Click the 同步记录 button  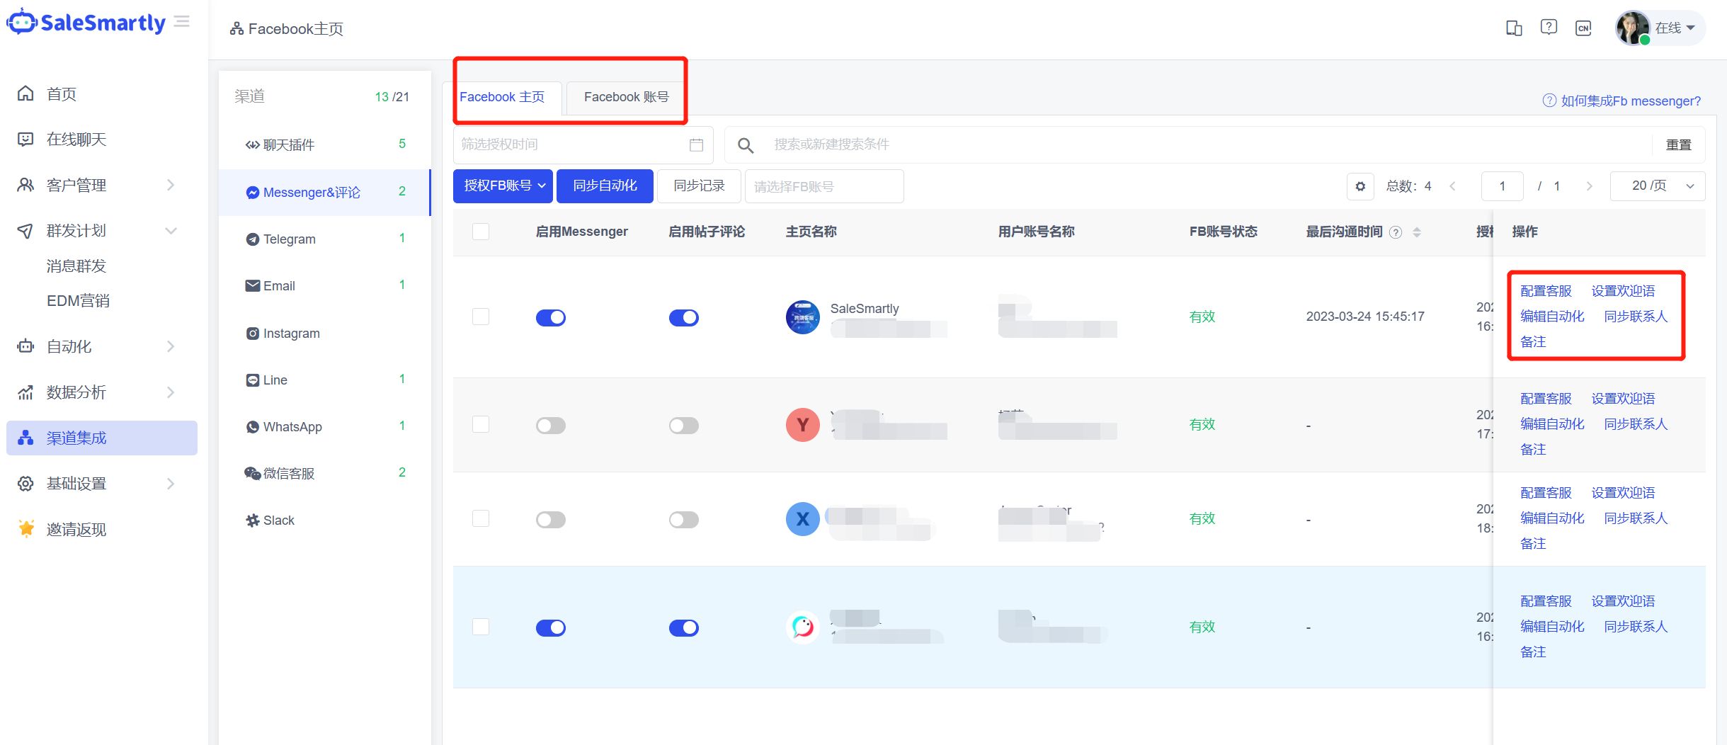click(x=699, y=186)
